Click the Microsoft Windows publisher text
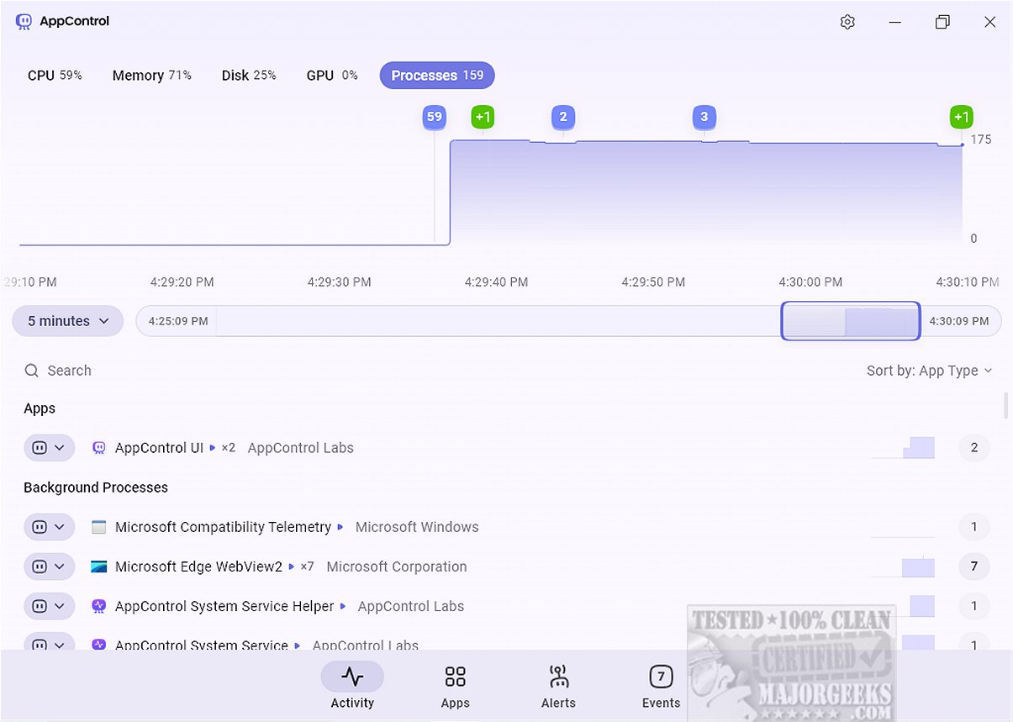The height and width of the screenshot is (722, 1013). pyautogui.click(x=417, y=527)
